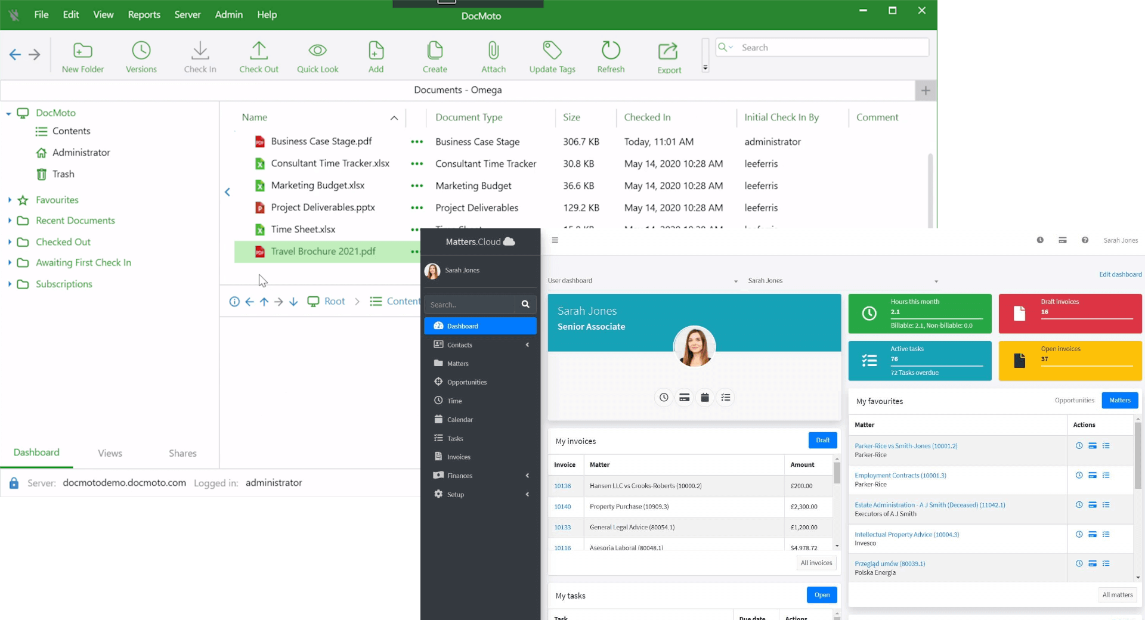Sort by the Name column header
Screen dimensions: 1145x620
point(255,117)
